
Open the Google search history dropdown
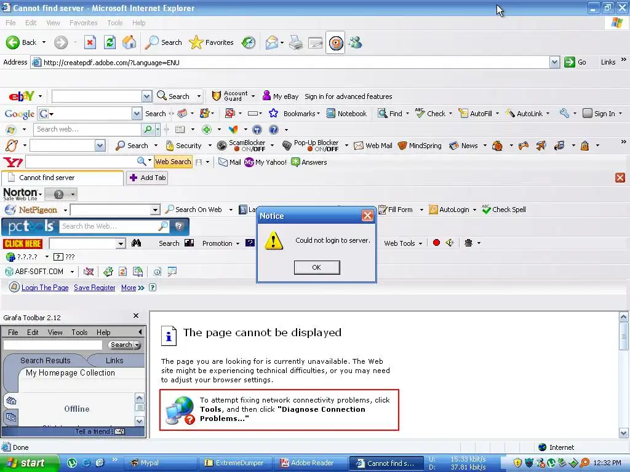point(137,114)
